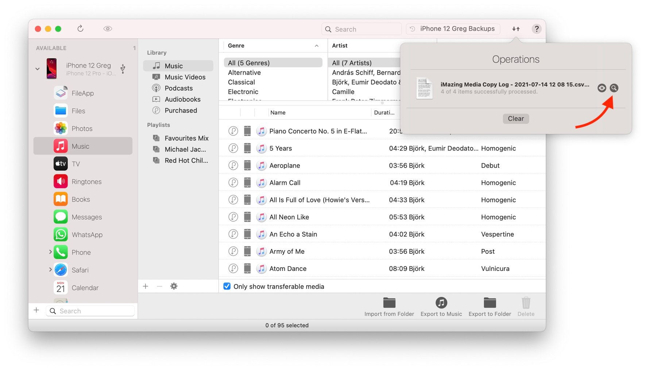650x369 pixels.
Task: Select the Atom Dance track
Action: (382, 269)
